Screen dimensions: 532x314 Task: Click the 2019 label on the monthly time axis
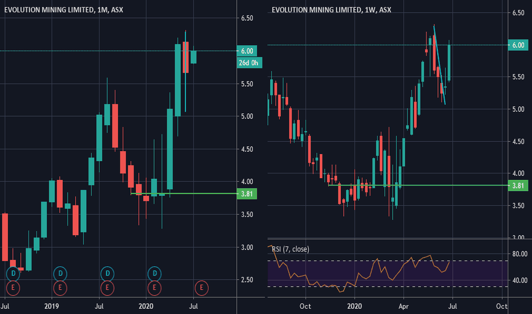[x=51, y=306]
